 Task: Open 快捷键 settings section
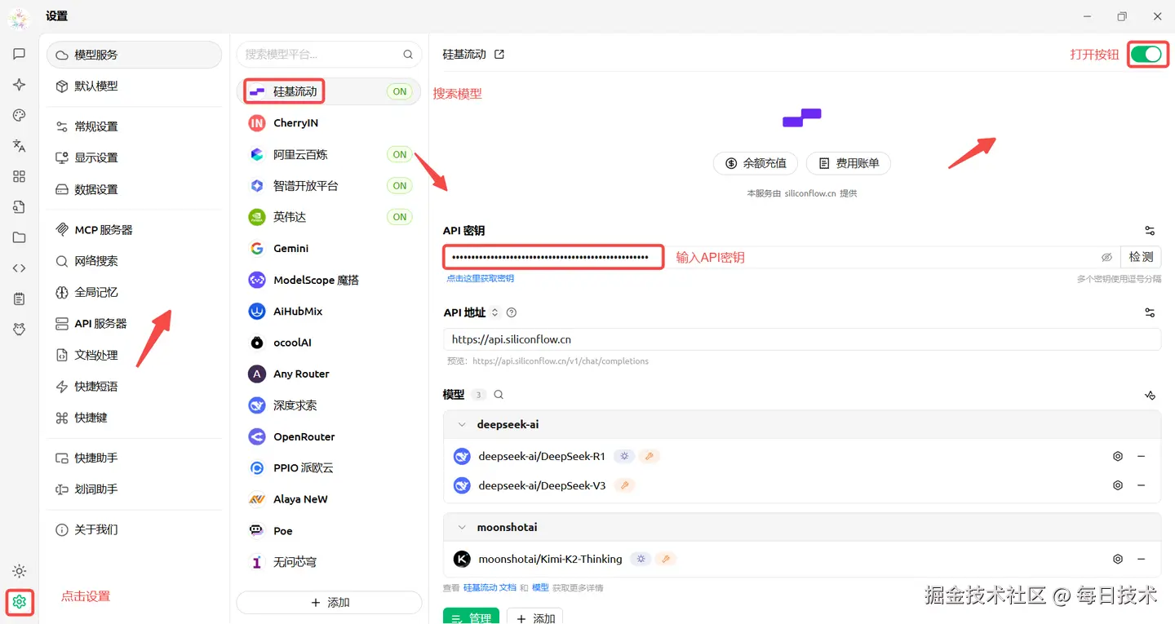(134, 418)
